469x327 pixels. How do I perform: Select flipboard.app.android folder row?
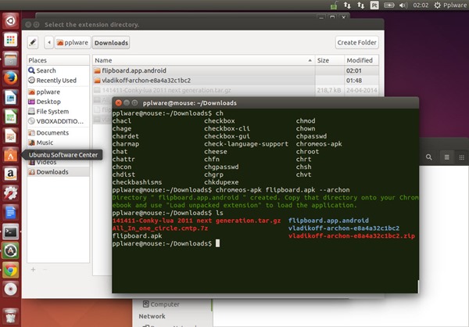pos(236,70)
